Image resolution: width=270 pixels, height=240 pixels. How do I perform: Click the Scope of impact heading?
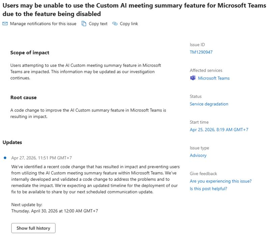click(30, 53)
